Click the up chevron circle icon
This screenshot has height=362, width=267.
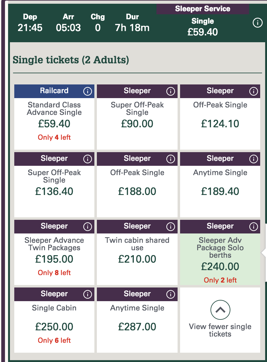[x=220, y=310]
